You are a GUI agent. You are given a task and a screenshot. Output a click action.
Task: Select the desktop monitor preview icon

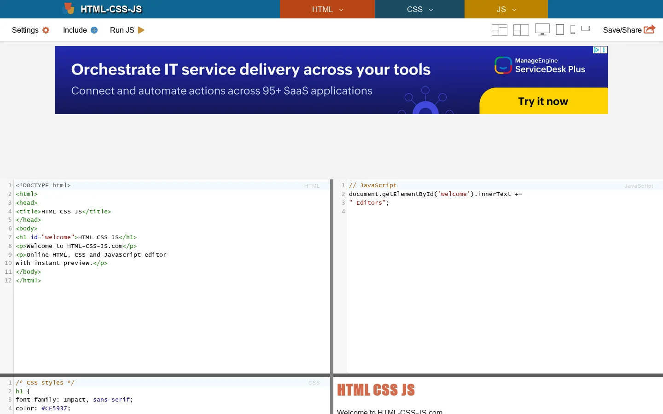tap(542, 29)
